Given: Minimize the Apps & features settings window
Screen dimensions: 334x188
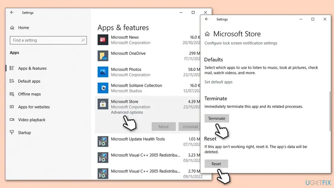Looking at the screenshot, I should coord(181,13).
